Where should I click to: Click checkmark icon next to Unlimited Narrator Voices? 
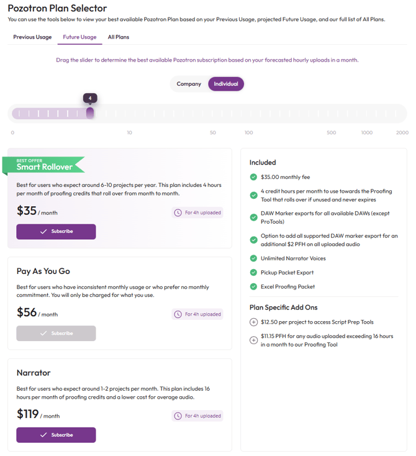point(253,258)
